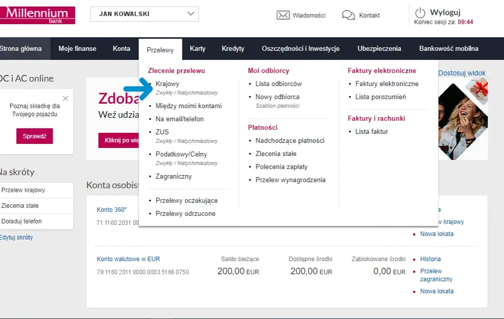Image resolution: width=504 pixels, height=319 pixels.
Task: Click the Zlecenie przelewu heading
Action: [x=176, y=70]
